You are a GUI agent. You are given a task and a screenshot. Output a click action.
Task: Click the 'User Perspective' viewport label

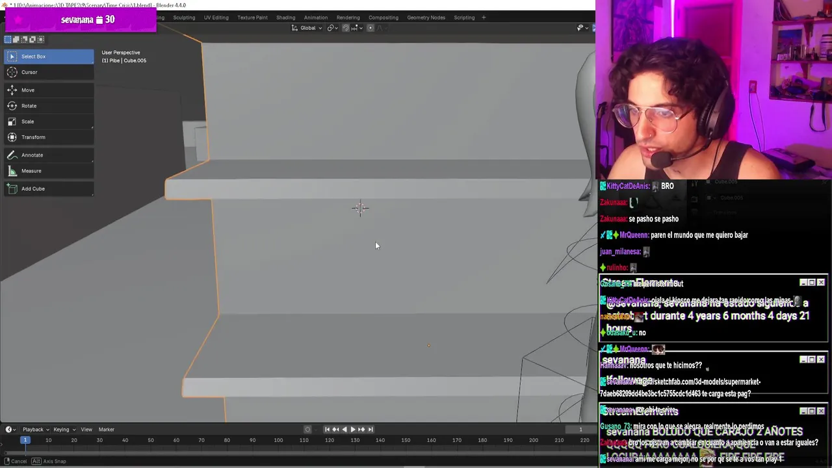click(x=121, y=53)
